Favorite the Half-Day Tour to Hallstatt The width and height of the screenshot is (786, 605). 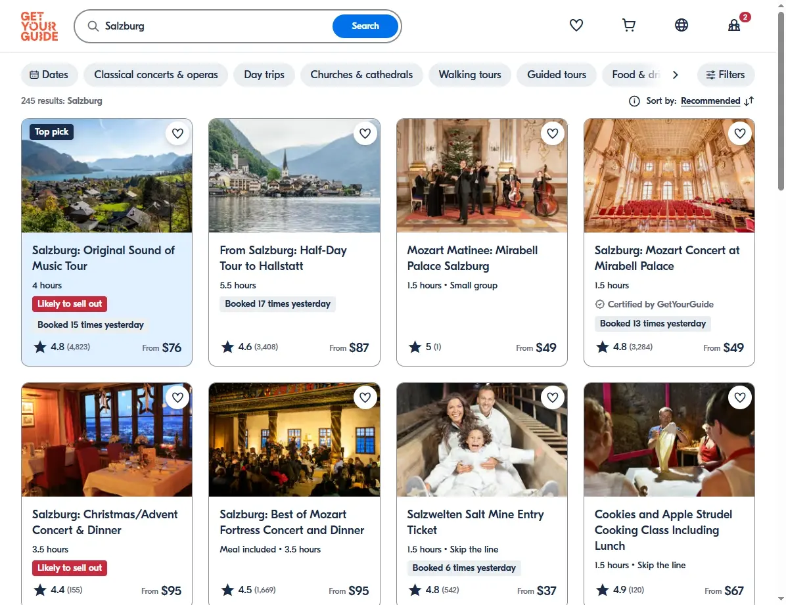click(x=365, y=133)
